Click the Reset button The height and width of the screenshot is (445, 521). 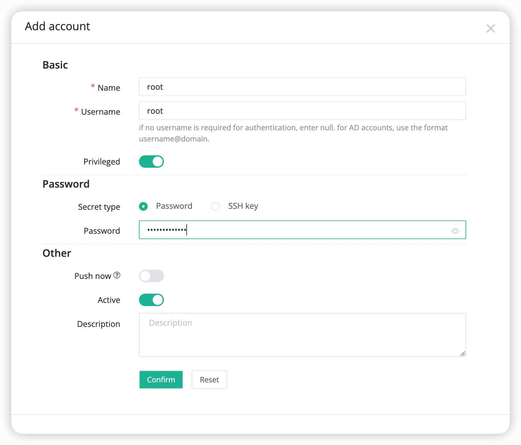point(209,380)
